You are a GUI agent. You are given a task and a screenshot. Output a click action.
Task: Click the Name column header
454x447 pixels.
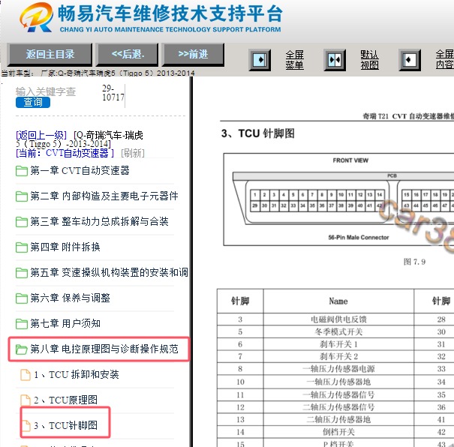point(338,301)
